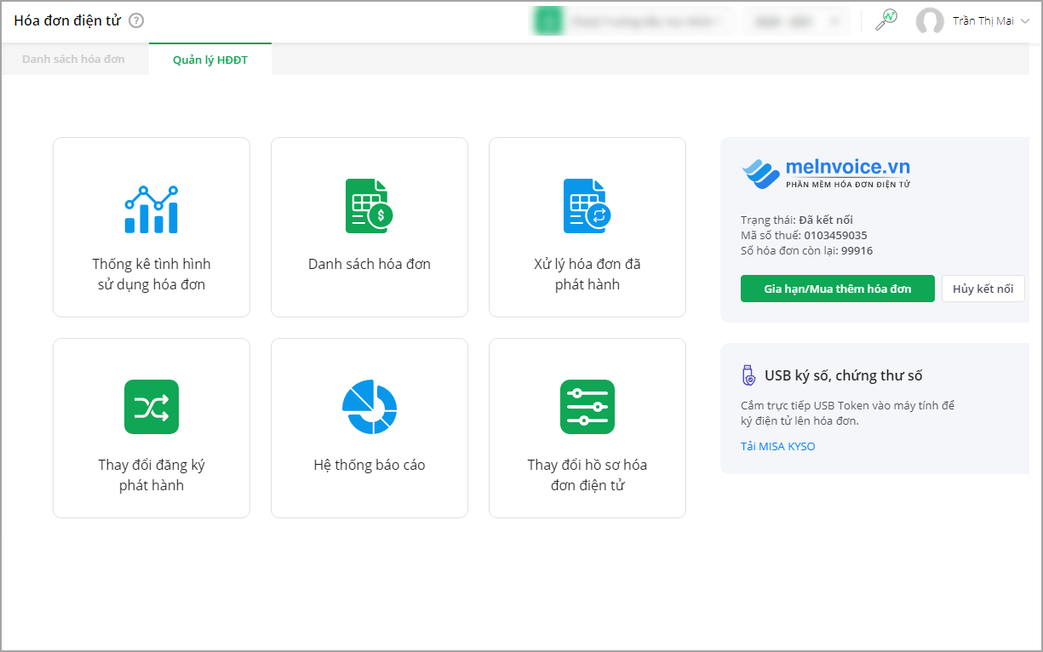Switch to Danh sách hóa đơn tab
Screen dimensions: 1043x652
[73, 60]
